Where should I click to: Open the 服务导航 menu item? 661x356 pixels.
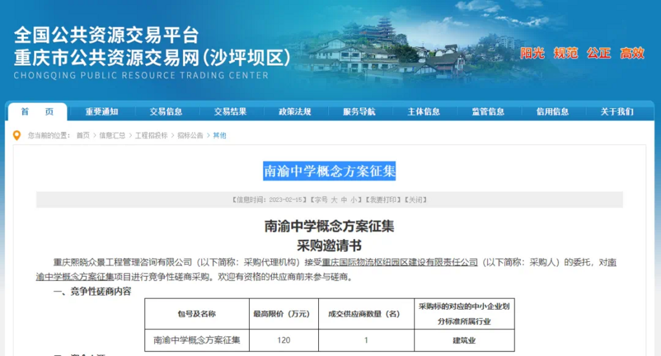tap(359, 112)
